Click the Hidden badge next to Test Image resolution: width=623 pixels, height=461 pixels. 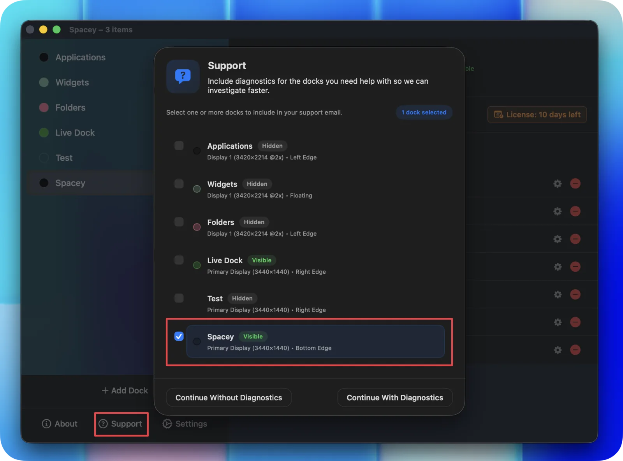coord(242,298)
